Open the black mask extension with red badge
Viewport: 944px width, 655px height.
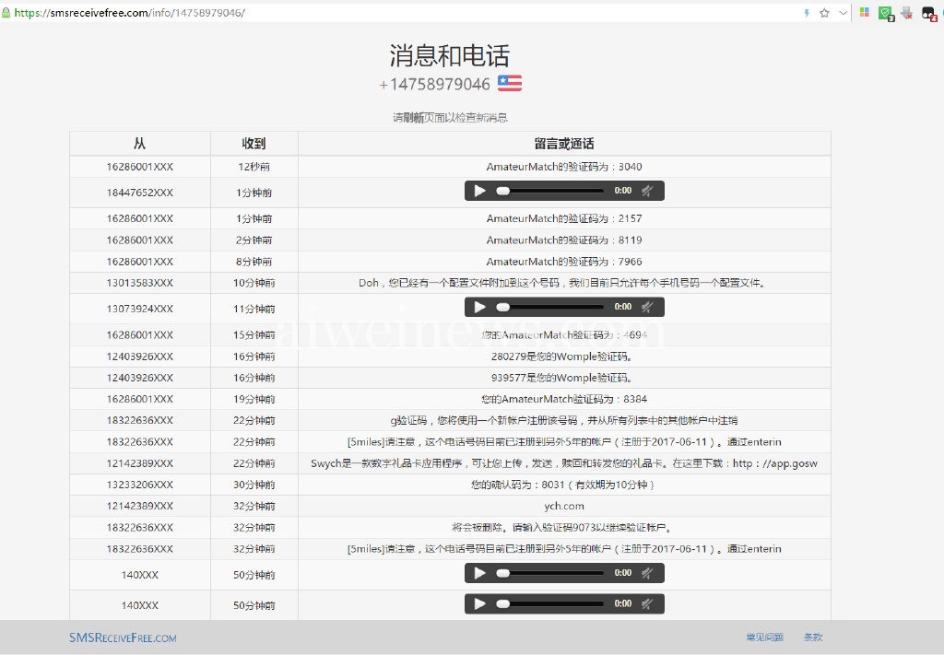coord(929,14)
